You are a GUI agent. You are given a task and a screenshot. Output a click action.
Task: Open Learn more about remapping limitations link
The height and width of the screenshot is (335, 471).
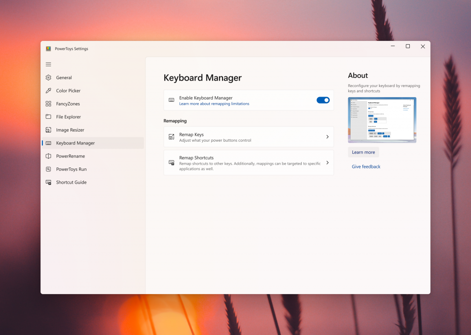[214, 104]
